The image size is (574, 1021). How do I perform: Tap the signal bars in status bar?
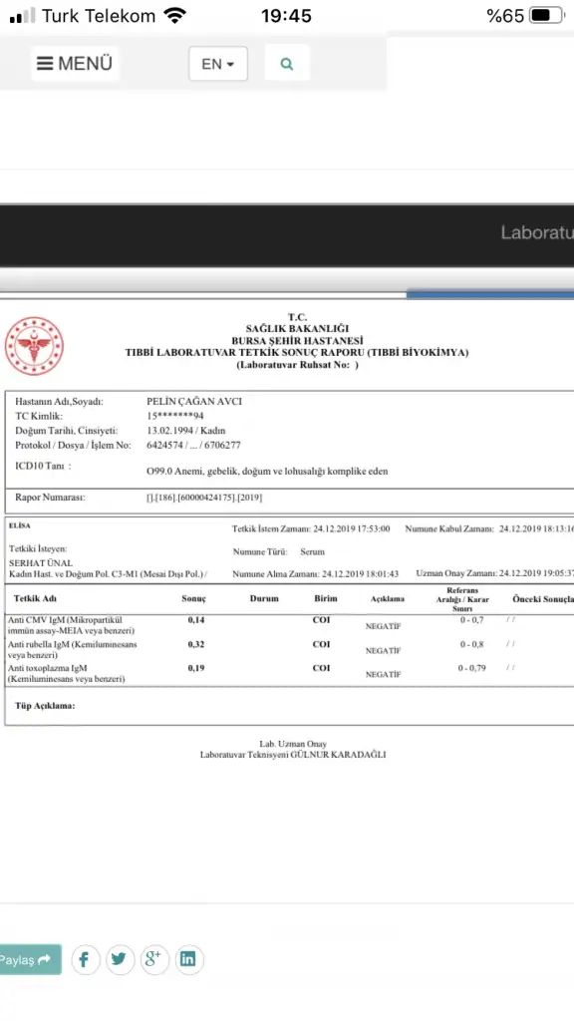[x=22, y=16]
